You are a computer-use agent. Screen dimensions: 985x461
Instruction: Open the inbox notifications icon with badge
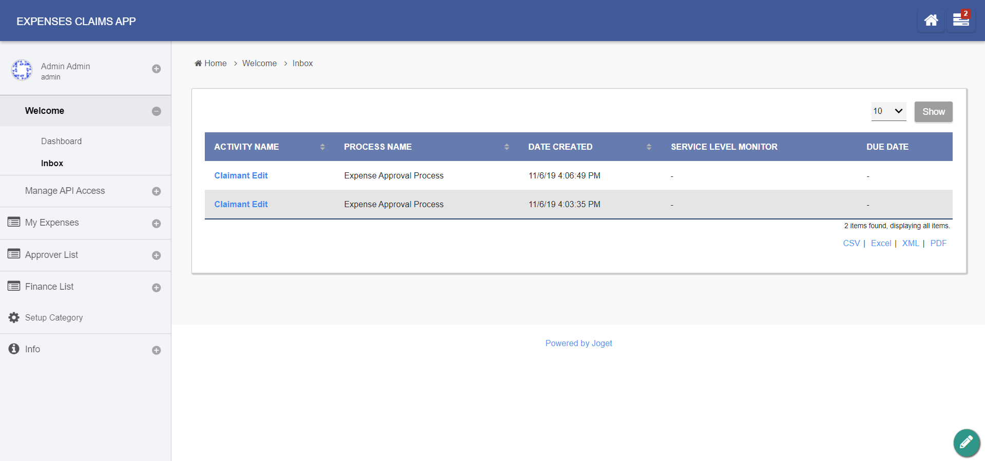pyautogui.click(x=960, y=21)
